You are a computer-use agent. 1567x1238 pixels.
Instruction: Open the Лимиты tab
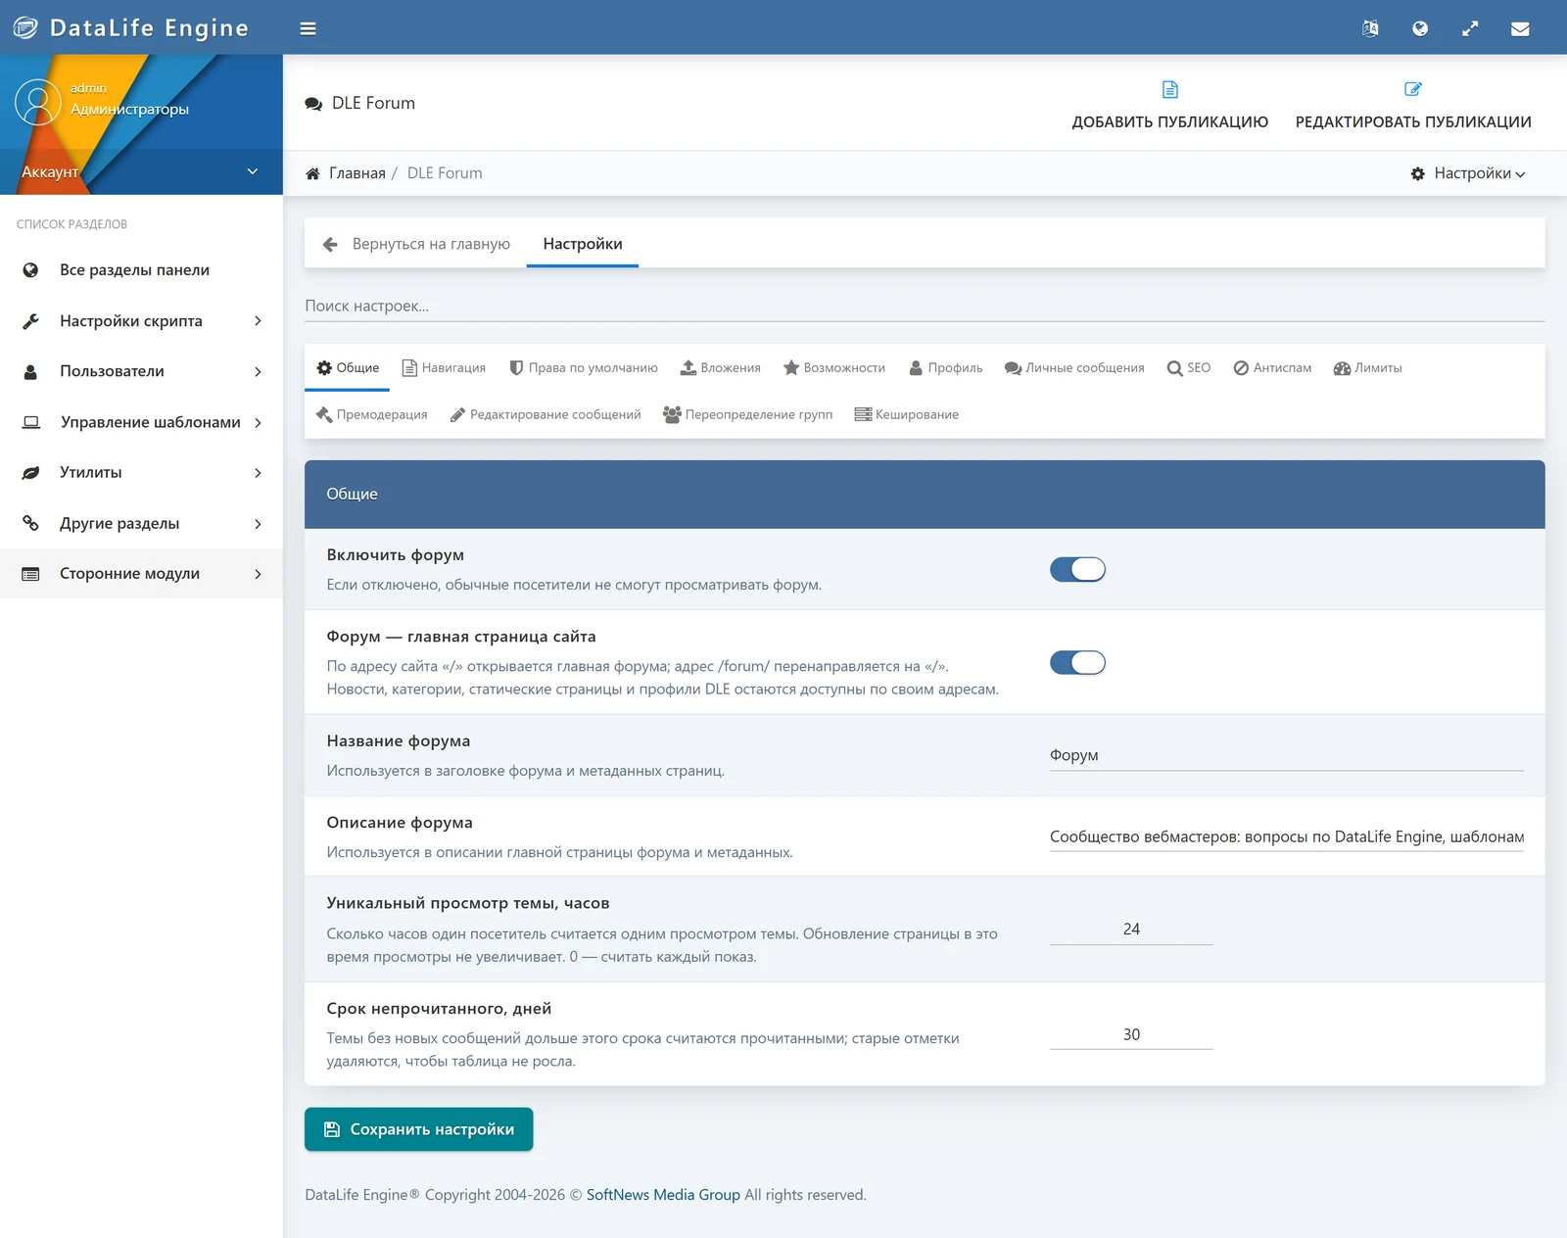point(1367,368)
